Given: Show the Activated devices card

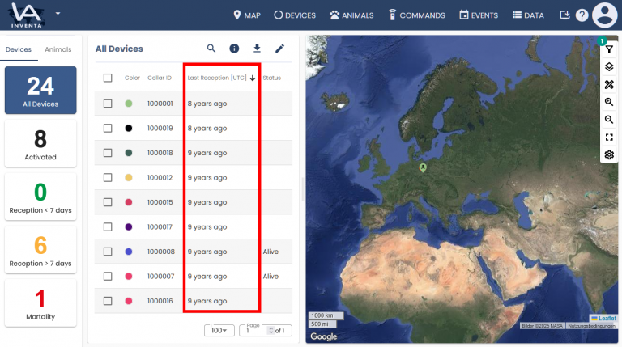Looking at the screenshot, I should [x=40, y=144].
